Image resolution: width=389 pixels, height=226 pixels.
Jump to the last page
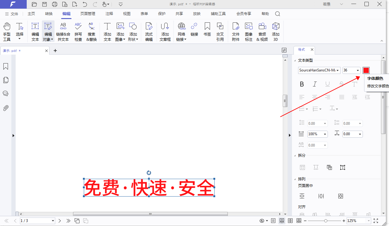point(68,221)
